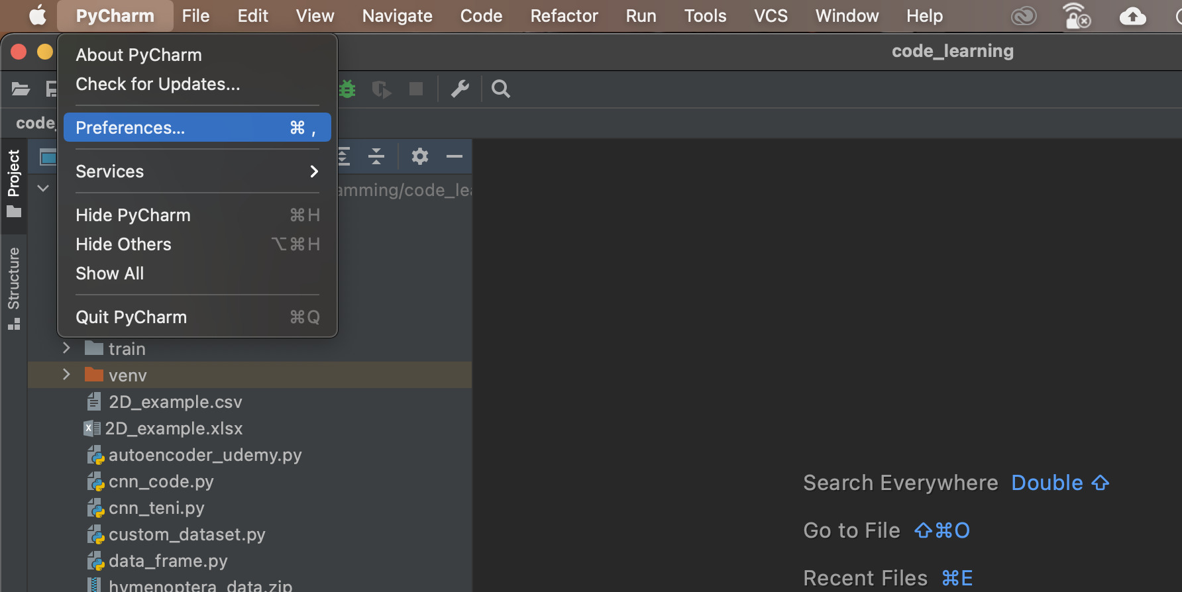Open Project panel gear options
The image size is (1182, 592).
(419, 157)
